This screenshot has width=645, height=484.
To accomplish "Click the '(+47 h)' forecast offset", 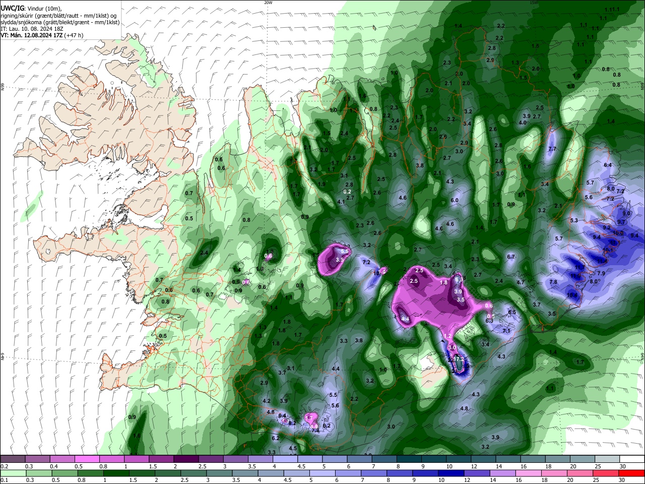I will [74, 35].
